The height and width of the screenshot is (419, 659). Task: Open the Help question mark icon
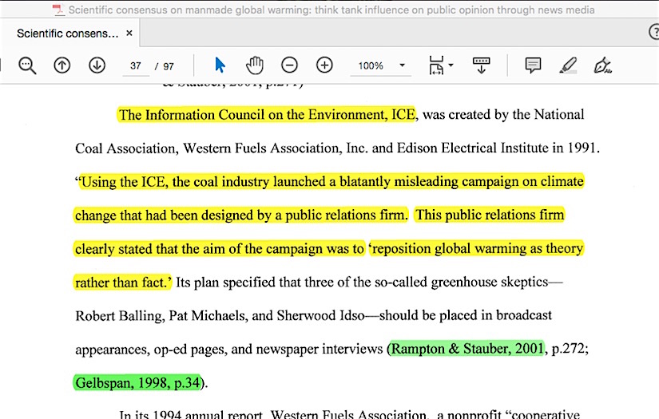pos(653,33)
